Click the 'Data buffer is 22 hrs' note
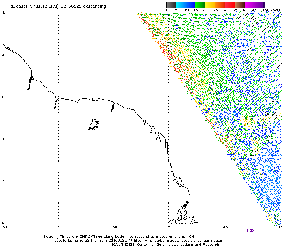282x247 pixels. pyautogui.click(x=138, y=241)
